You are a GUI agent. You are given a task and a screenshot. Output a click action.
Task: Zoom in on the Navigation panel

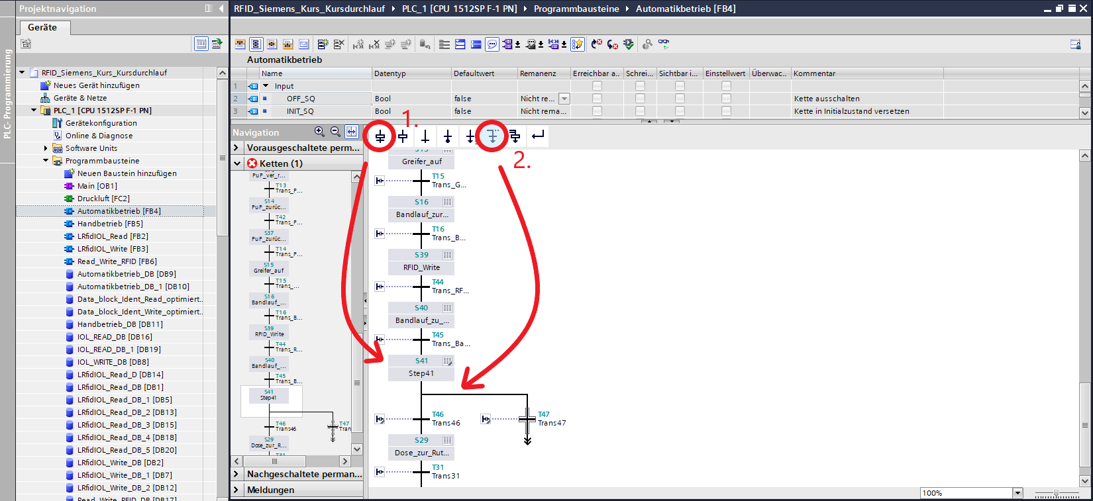pyautogui.click(x=320, y=132)
